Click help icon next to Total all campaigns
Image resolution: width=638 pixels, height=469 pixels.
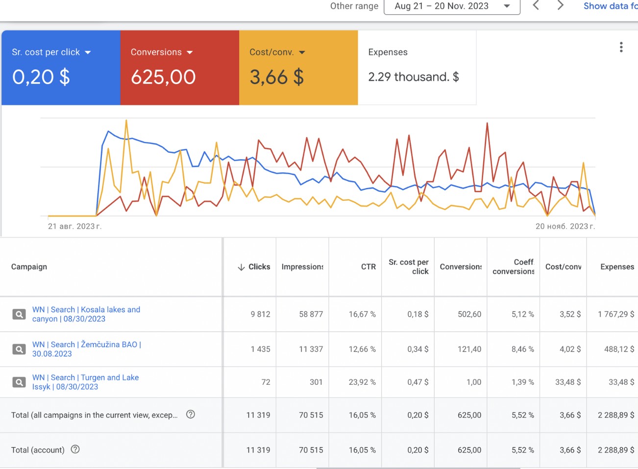pos(191,415)
